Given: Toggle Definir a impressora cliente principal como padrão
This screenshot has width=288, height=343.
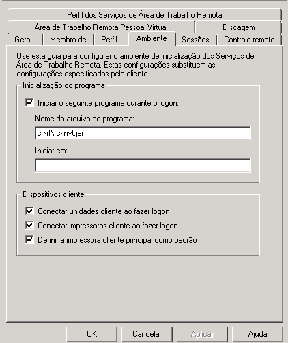Looking at the screenshot, I should tap(29, 240).
